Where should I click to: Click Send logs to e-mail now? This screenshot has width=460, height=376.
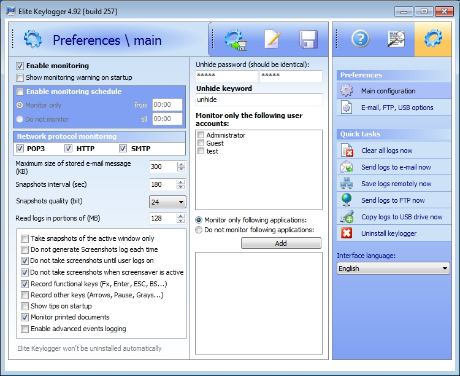click(394, 167)
